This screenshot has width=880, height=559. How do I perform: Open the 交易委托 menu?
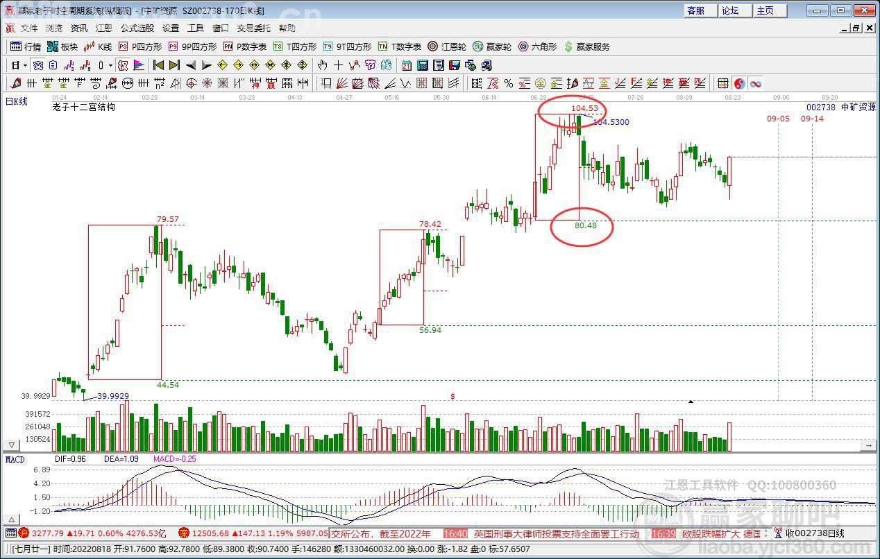254,28
